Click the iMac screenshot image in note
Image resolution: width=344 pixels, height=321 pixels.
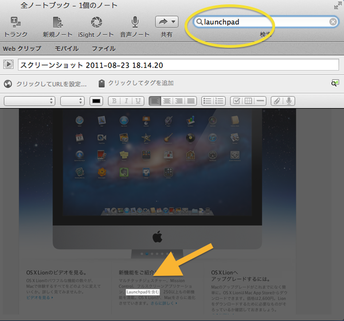click(157, 183)
